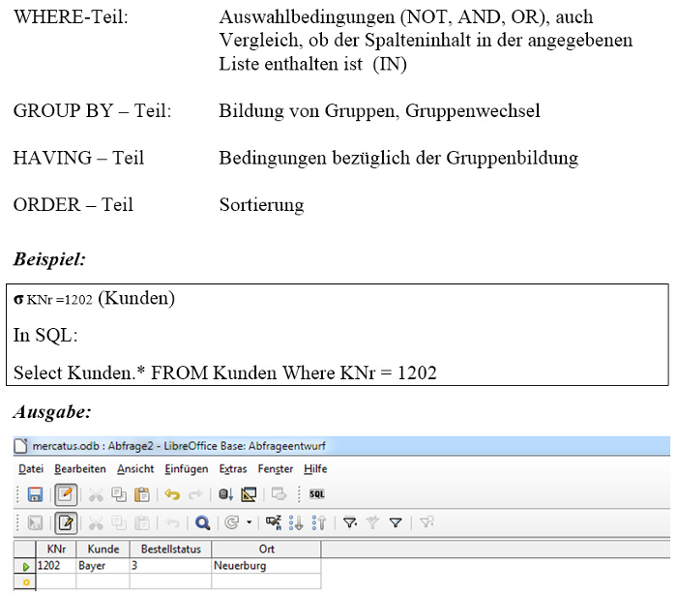This screenshot has width=677, height=596.
Task: Open the Refresh dropdown arrow
Action: click(249, 523)
